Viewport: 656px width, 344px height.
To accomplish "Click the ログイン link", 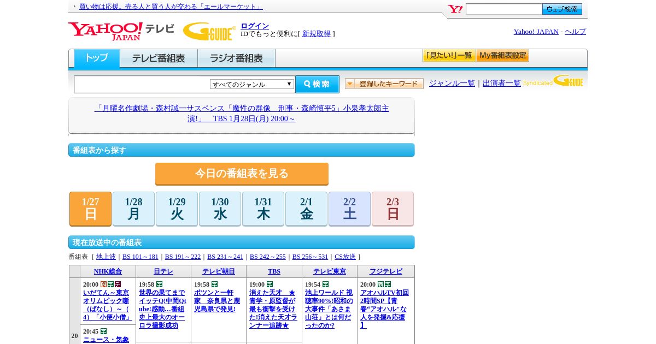I will coord(255,26).
